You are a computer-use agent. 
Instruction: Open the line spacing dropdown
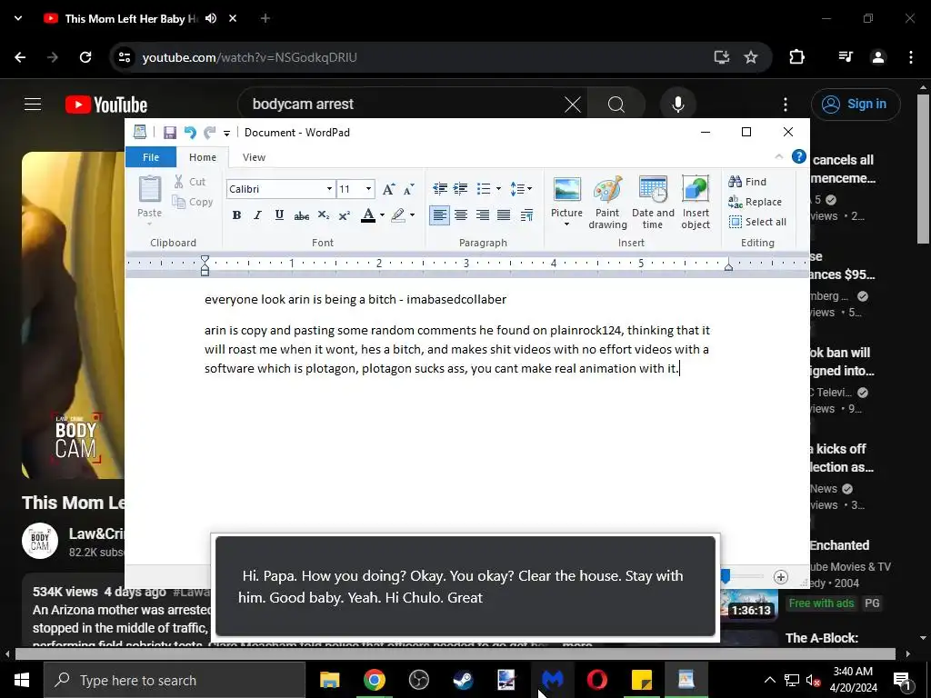[x=521, y=189]
